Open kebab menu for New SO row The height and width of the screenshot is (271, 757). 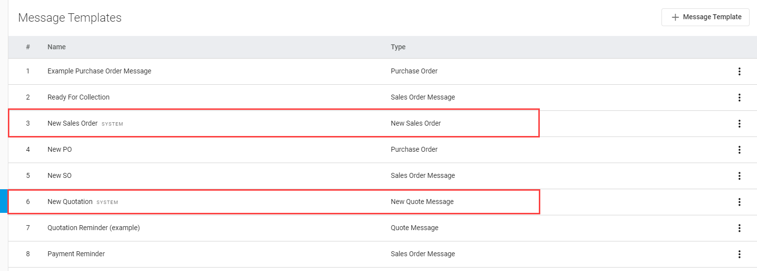(x=739, y=176)
